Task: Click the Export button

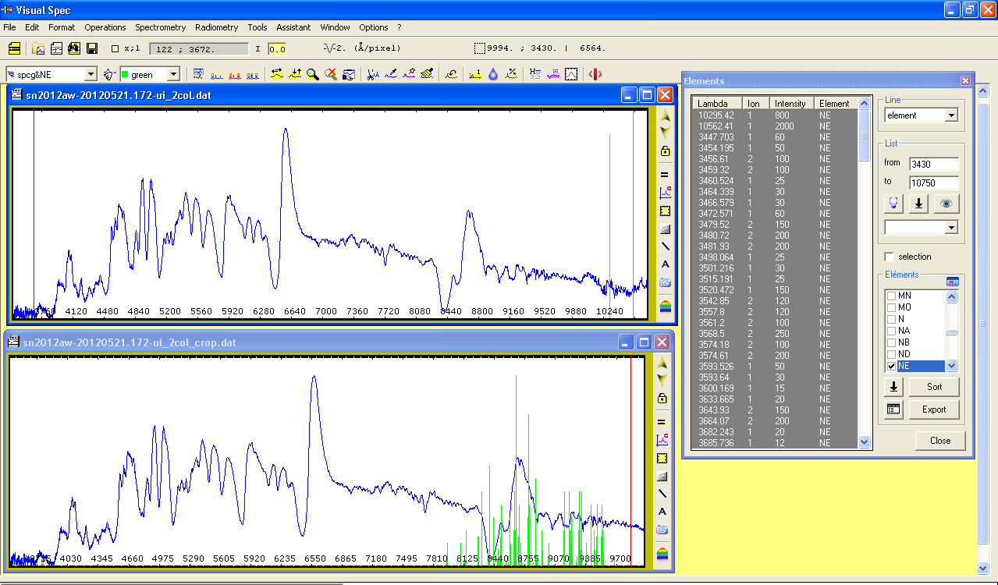Action: (x=933, y=409)
